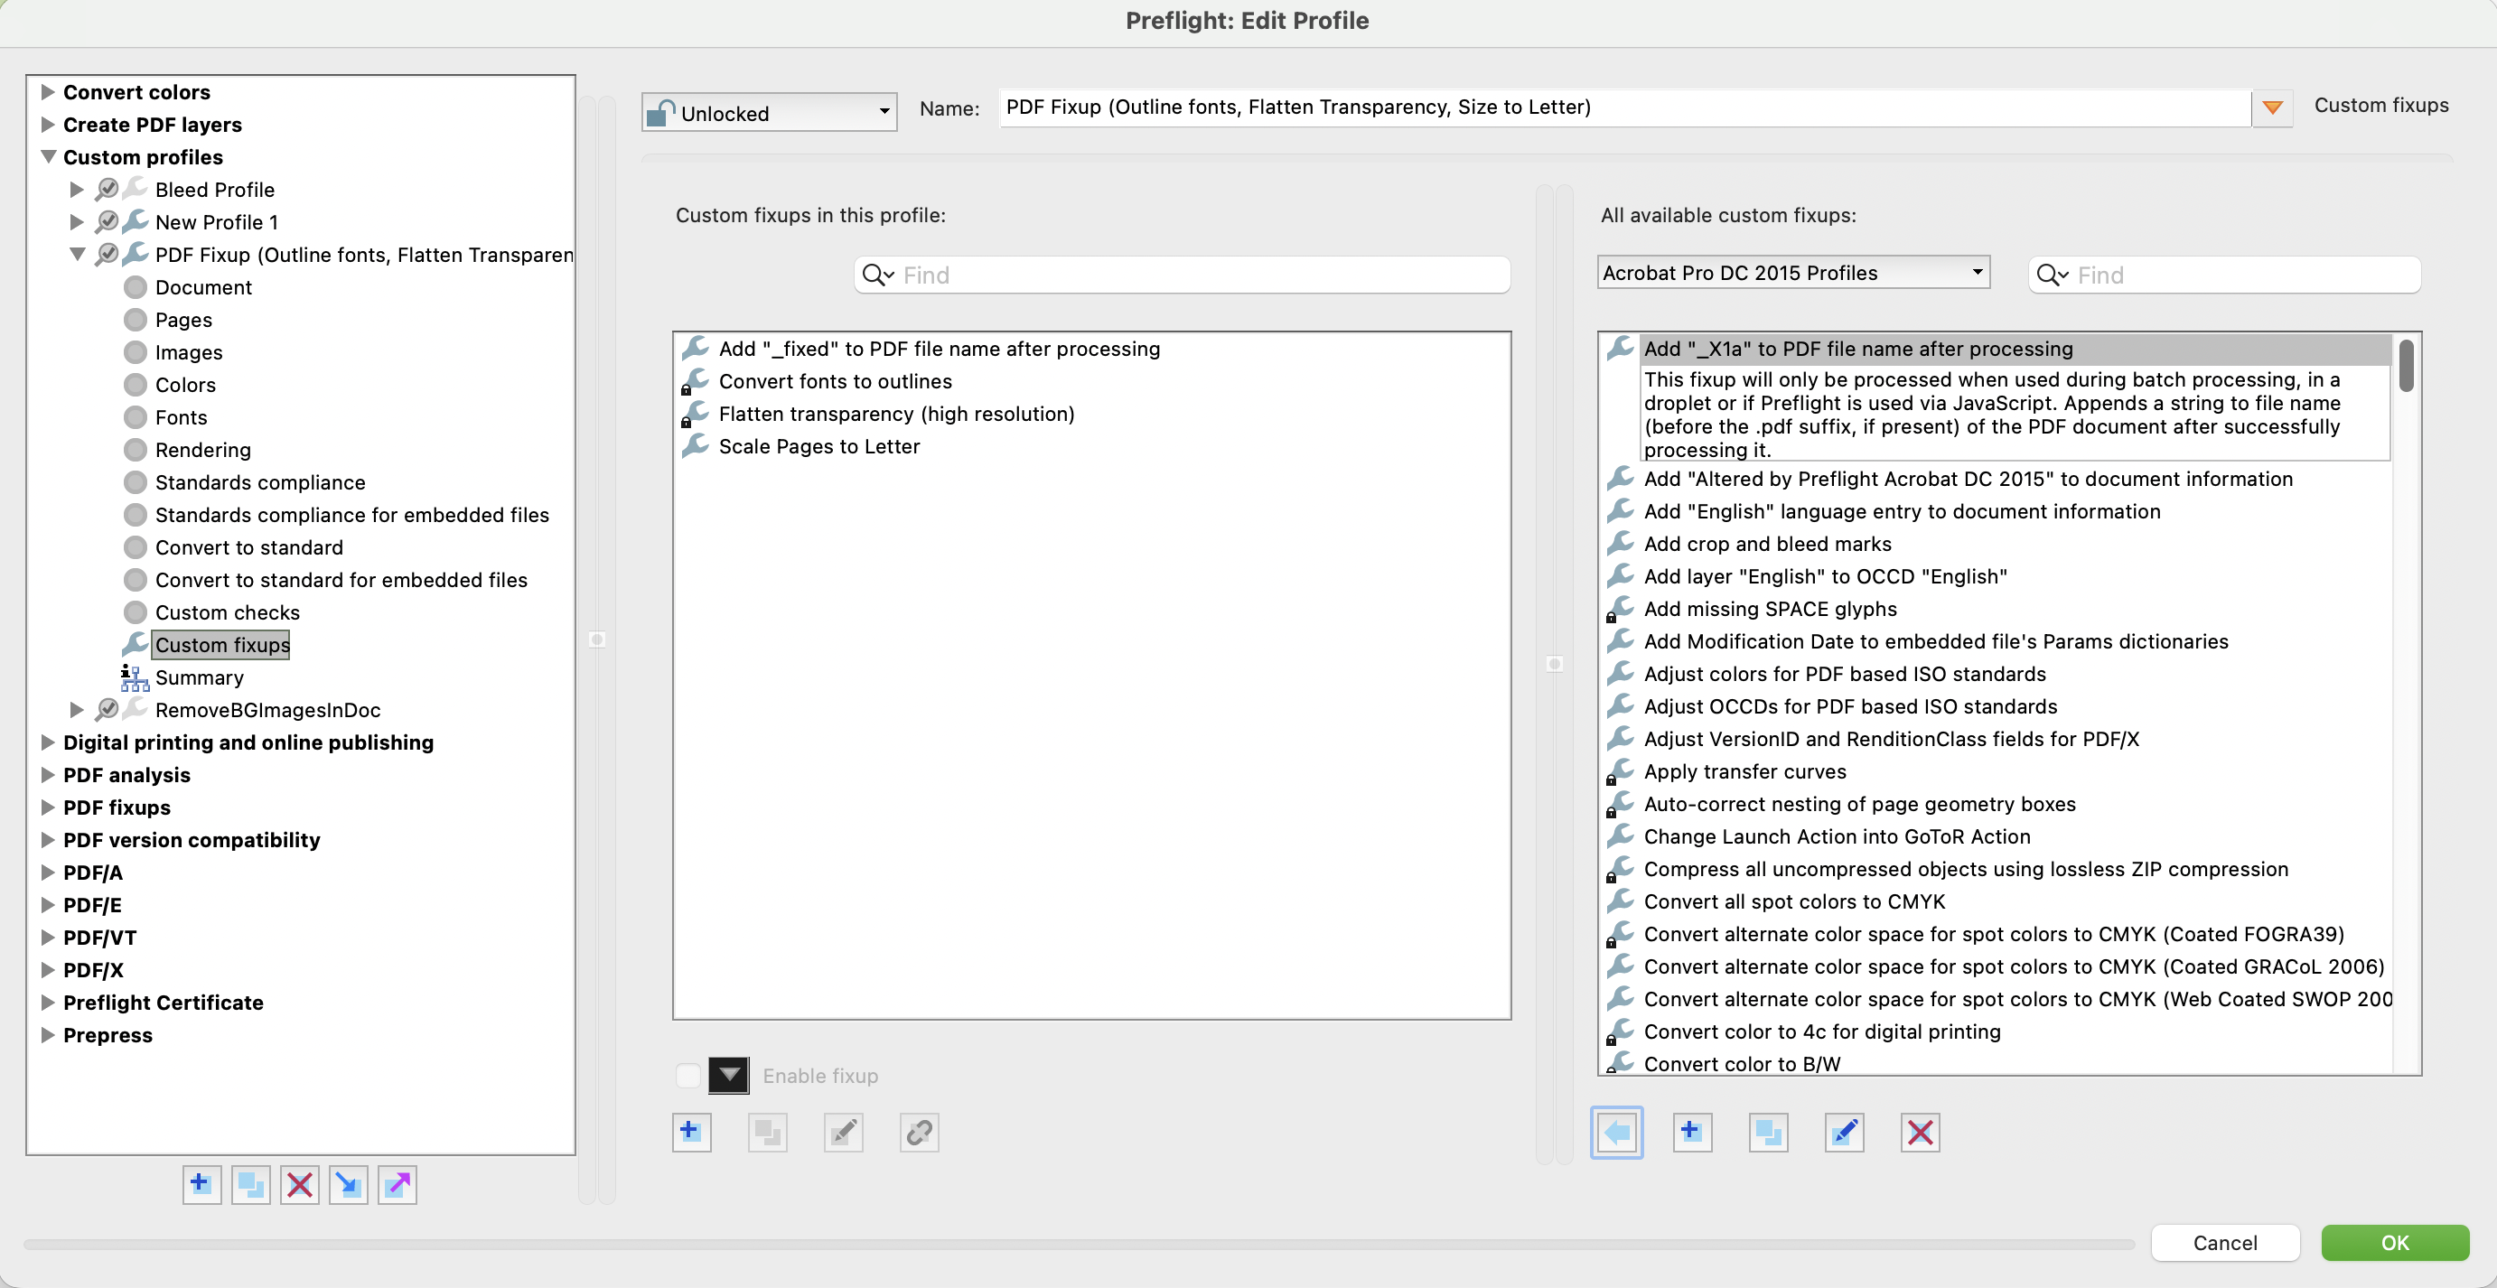Open the Unlocked lock-state dropdown
The width and height of the screenshot is (2497, 1288).
769,112
